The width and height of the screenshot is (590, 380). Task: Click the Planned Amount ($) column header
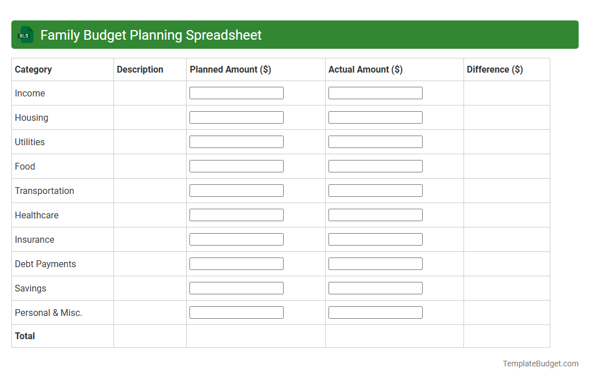coord(230,69)
